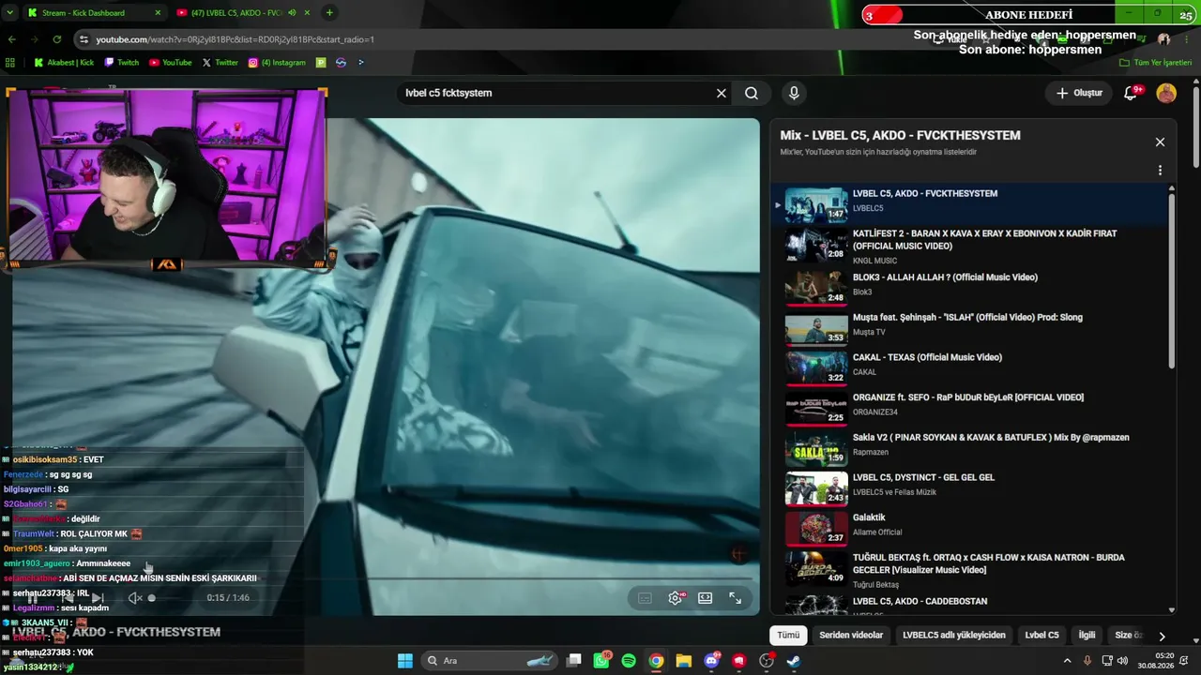Open the YouTube bookmark
This screenshot has width=1201, height=675.
(170, 63)
